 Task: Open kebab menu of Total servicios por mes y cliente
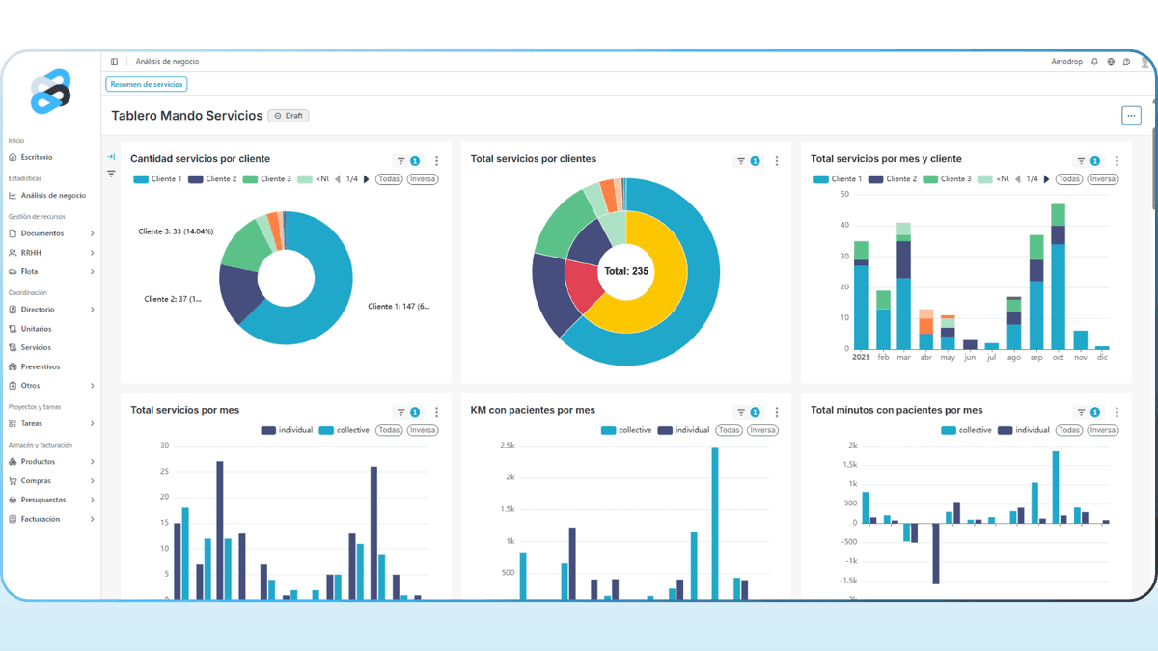point(1117,161)
